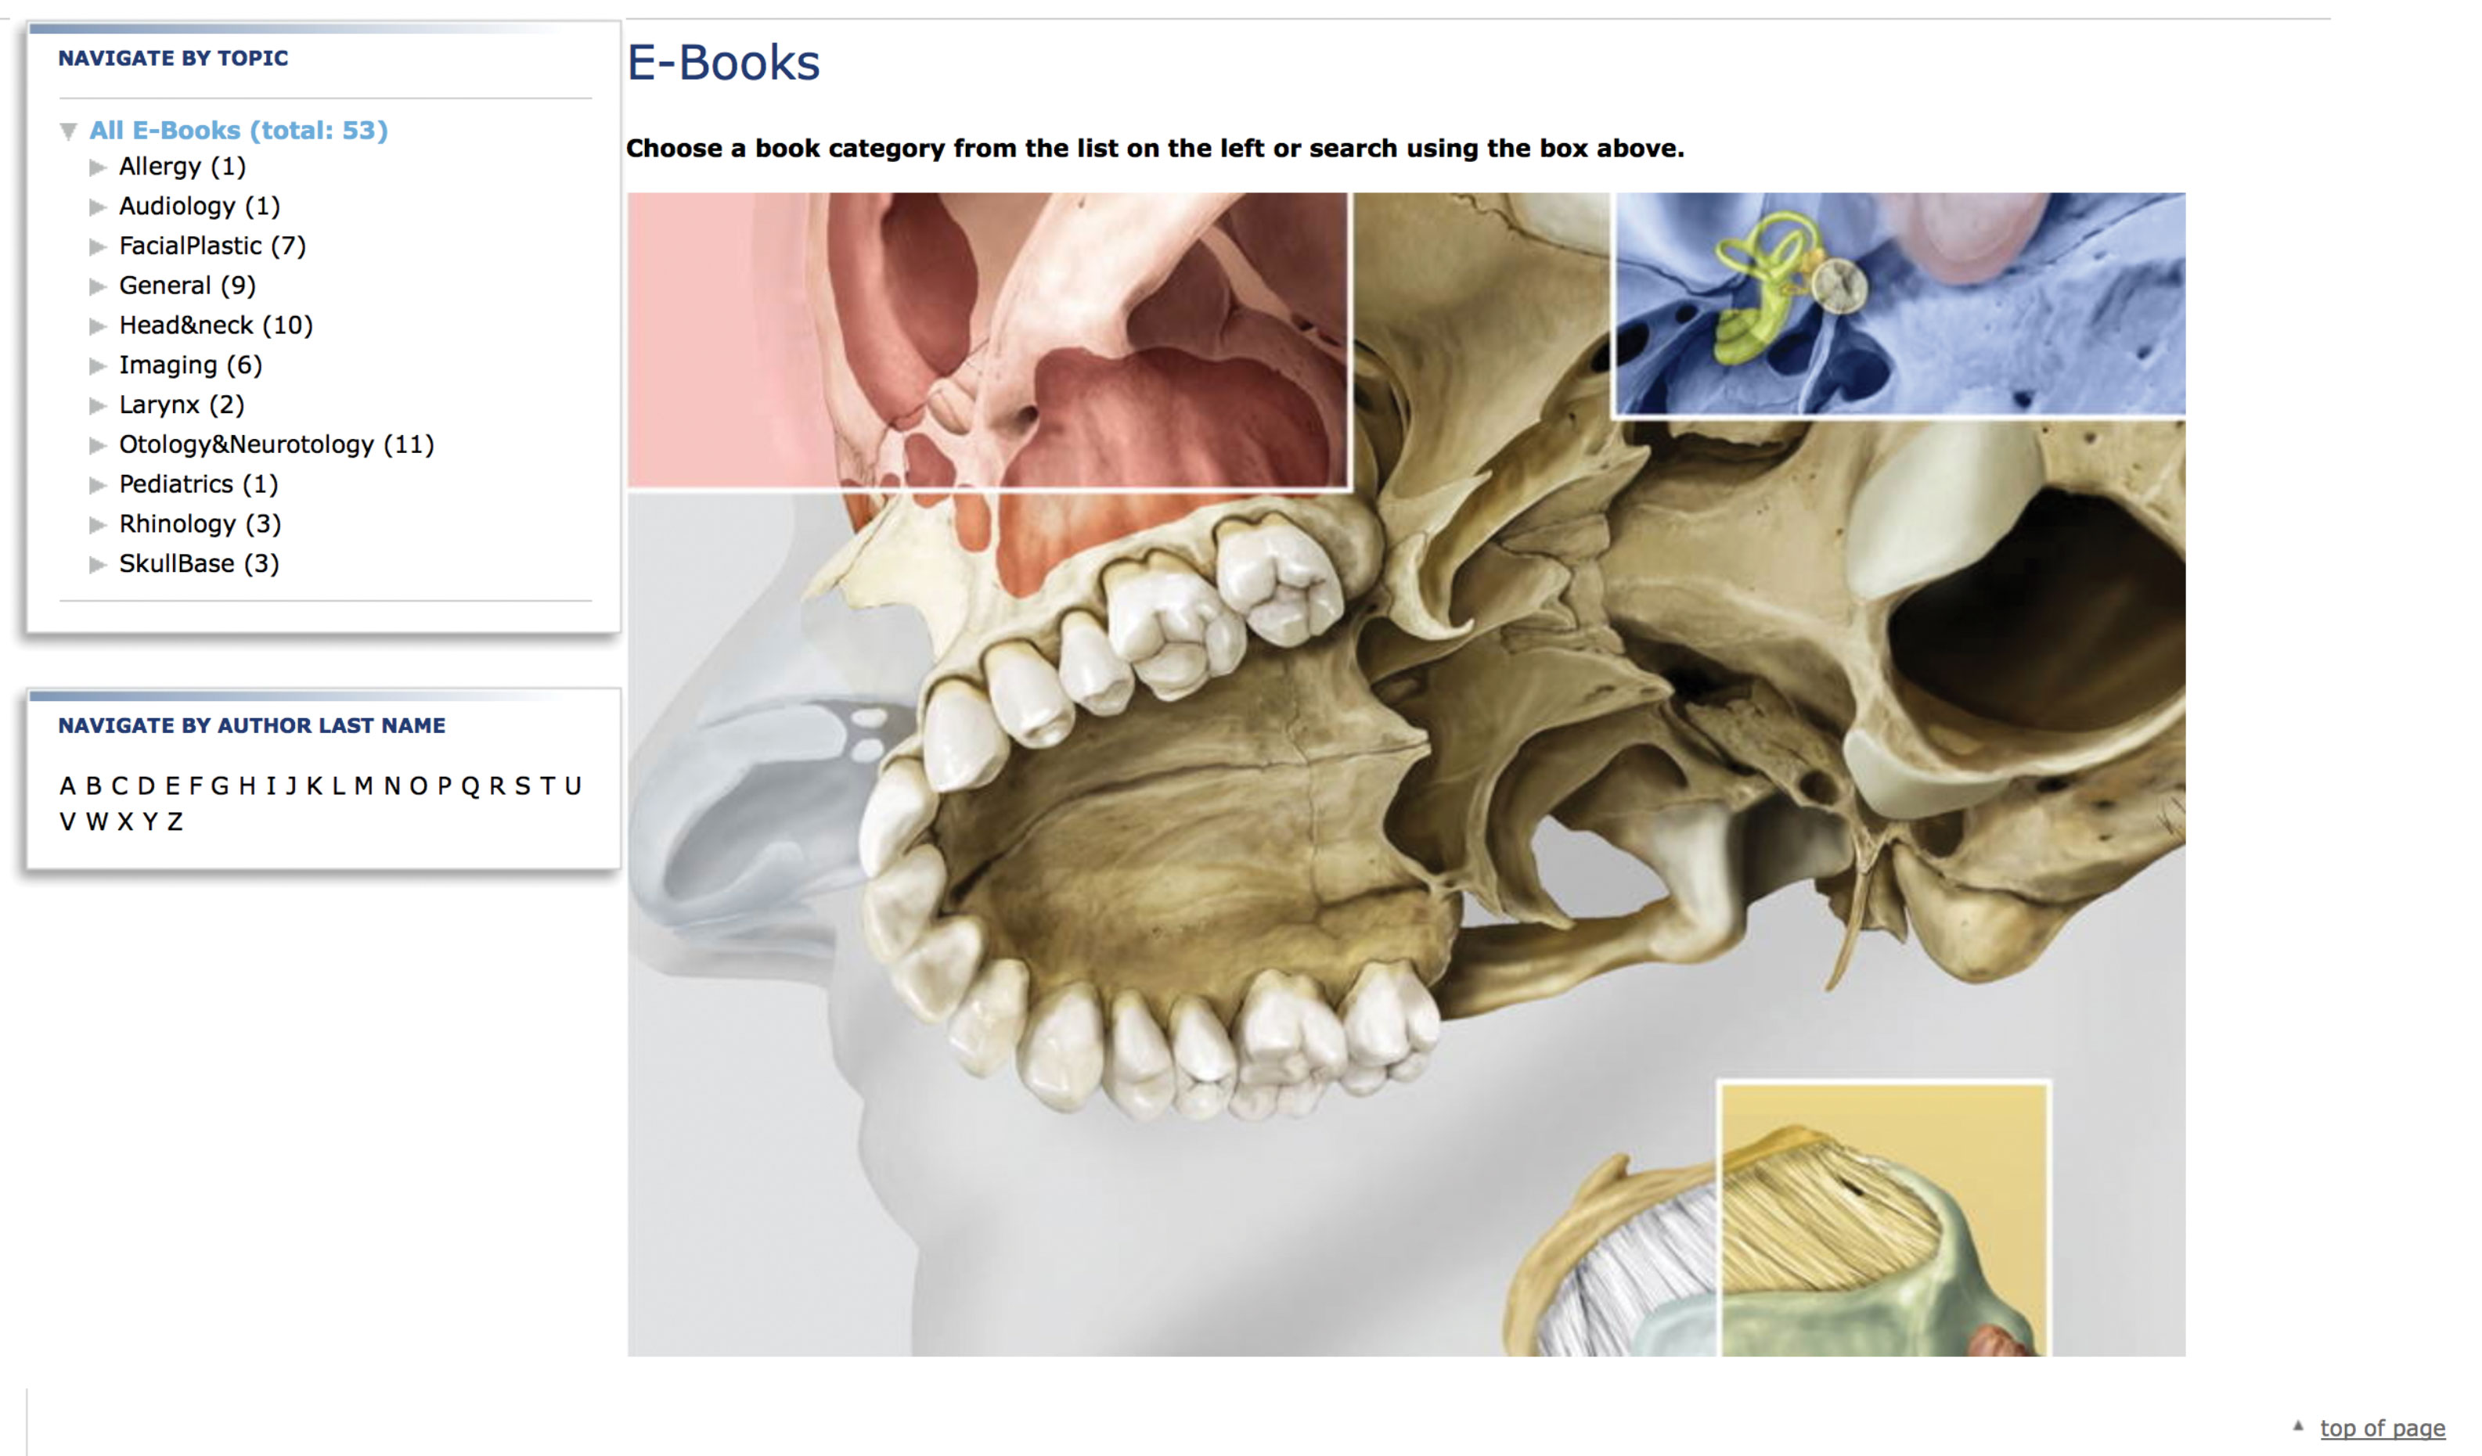The image size is (2482, 1456).
Task: Select the FacialPlastic category
Action: [213, 245]
